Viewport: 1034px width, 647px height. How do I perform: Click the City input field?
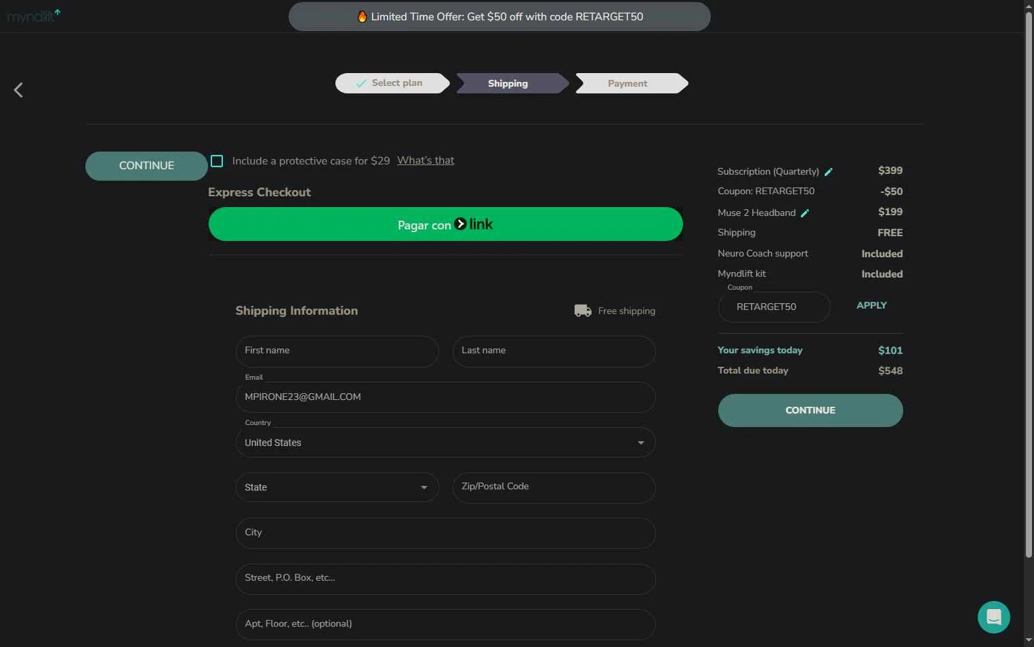pos(445,533)
